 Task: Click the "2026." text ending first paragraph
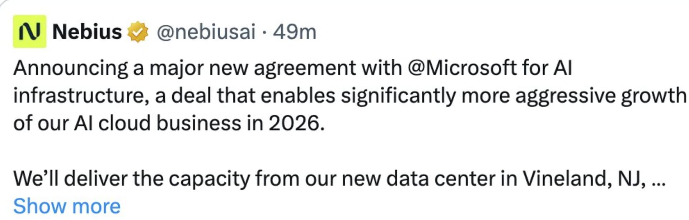coord(296,123)
